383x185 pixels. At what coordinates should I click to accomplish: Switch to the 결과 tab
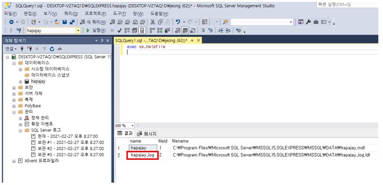(125, 134)
